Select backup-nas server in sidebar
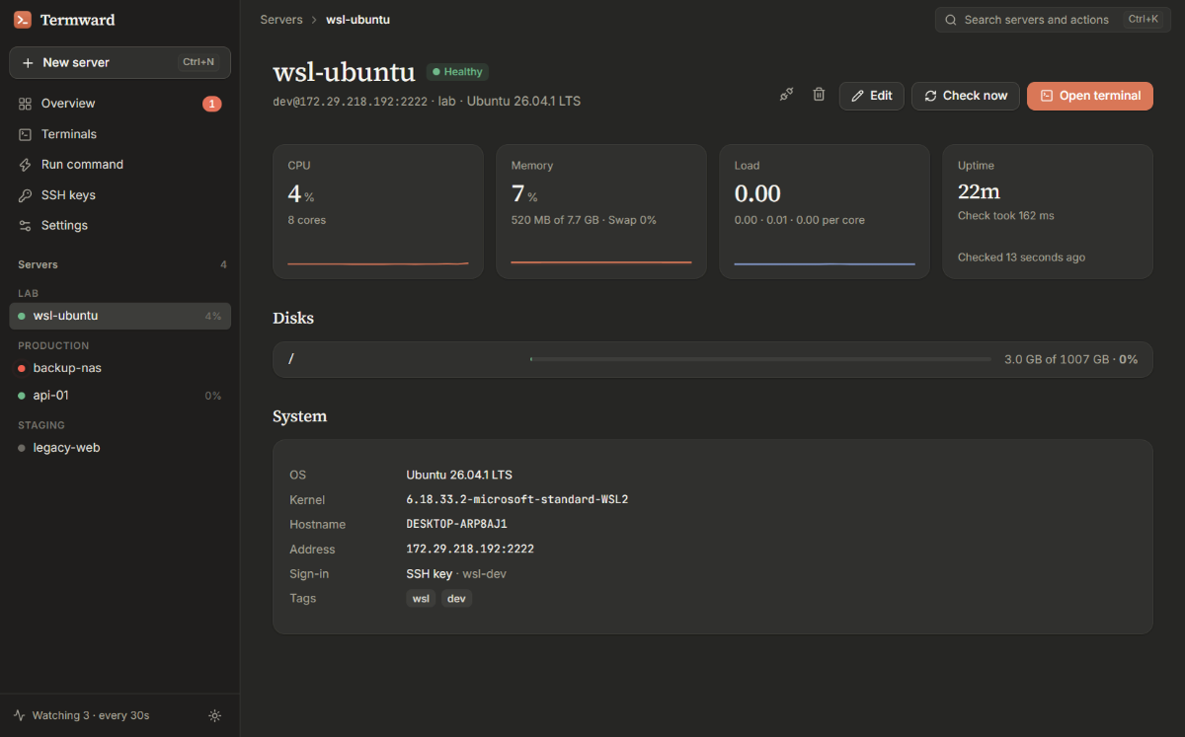 tap(119, 368)
